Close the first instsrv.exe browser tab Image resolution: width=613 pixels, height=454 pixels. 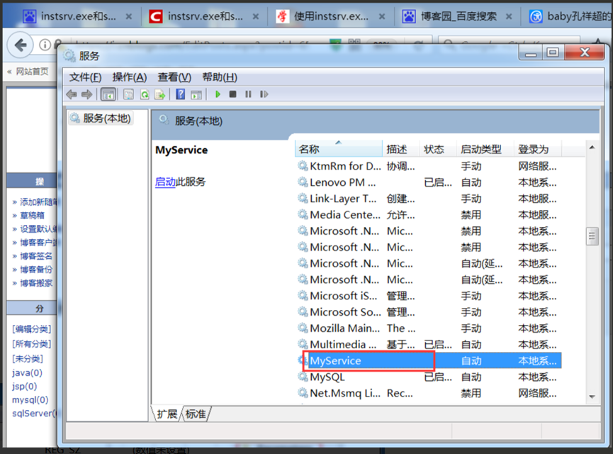click(x=128, y=16)
